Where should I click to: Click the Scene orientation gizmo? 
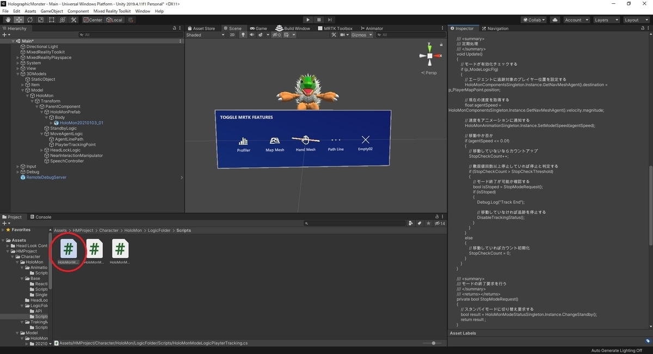click(x=430, y=56)
